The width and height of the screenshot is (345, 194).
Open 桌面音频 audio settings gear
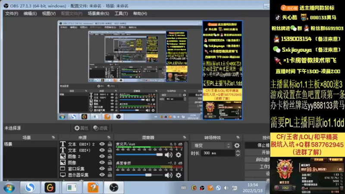coord(179,175)
